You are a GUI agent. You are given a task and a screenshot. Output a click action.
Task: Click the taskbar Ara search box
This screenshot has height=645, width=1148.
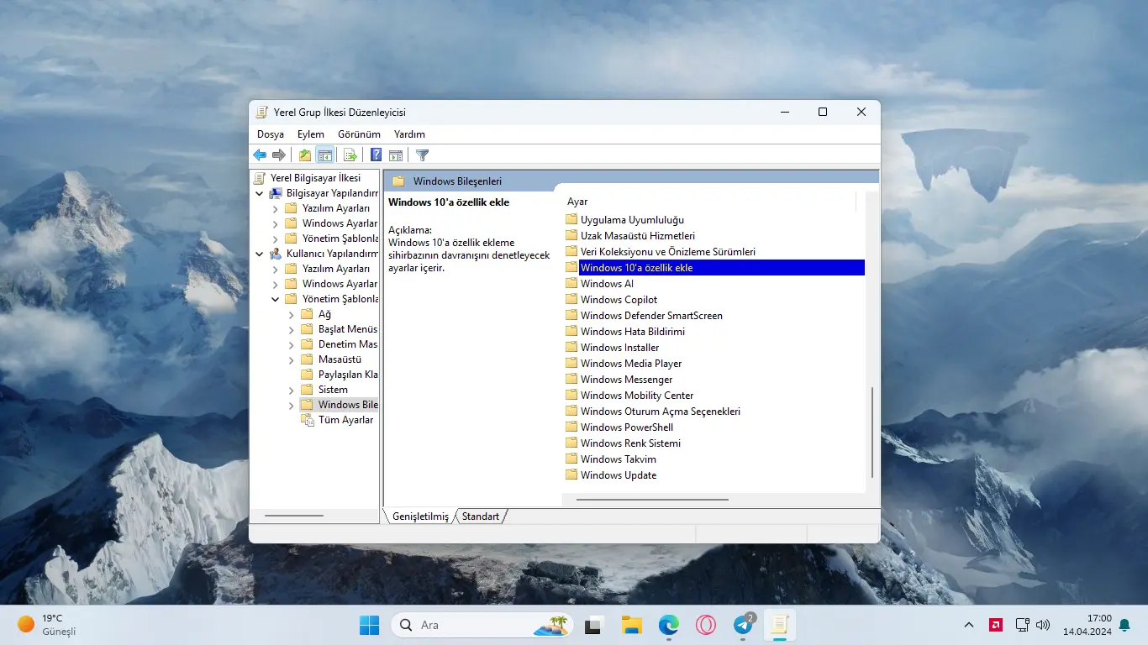(x=482, y=625)
